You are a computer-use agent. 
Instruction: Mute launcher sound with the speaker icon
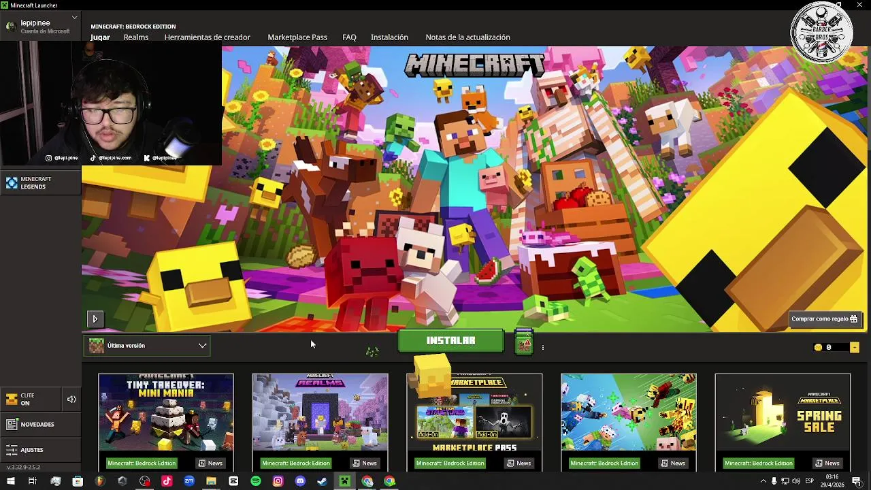coord(71,399)
